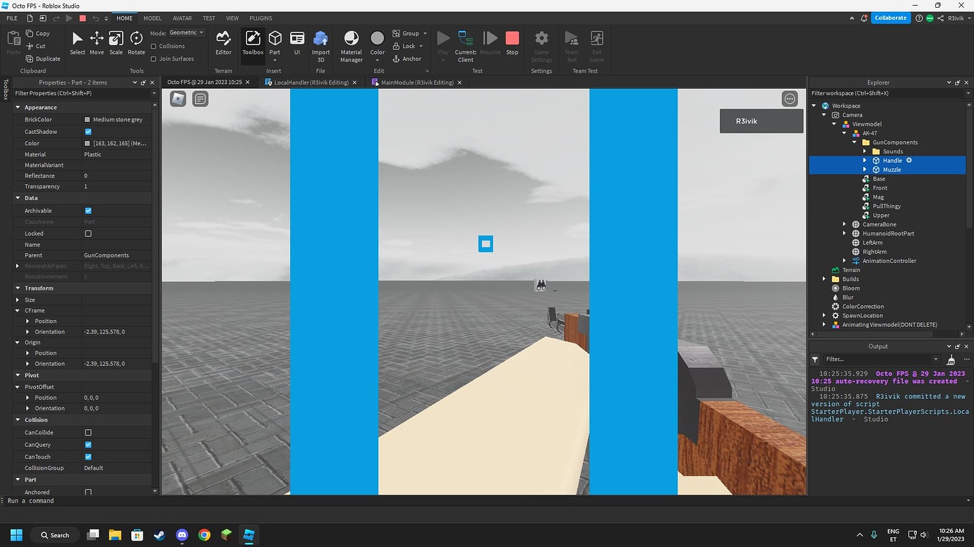This screenshot has height=547, width=974.
Task: Click the Collaborate button
Action: 891,17
